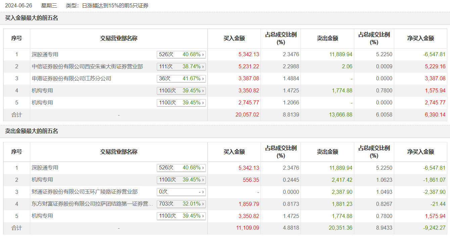
Task: Open 中信证券西安朱雀大街证券营业部 link
Action: 87,67
